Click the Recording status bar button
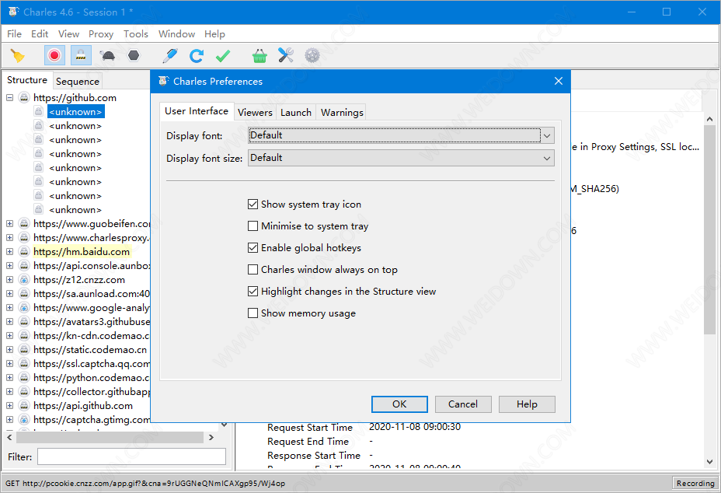This screenshot has height=493, width=721. tap(695, 483)
